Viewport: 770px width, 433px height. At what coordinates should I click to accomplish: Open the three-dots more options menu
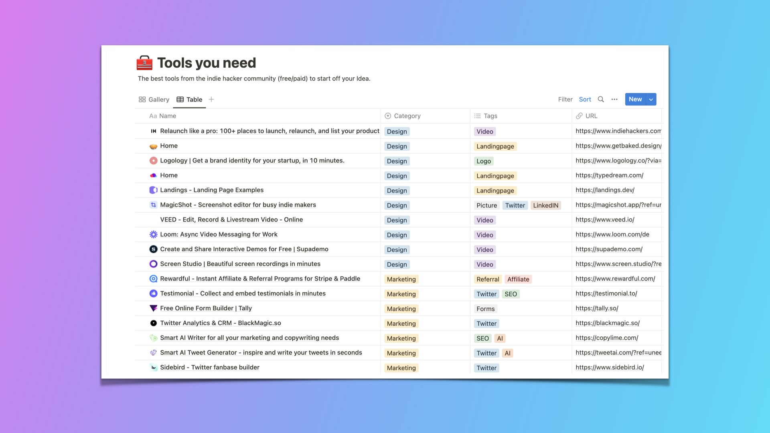click(614, 99)
